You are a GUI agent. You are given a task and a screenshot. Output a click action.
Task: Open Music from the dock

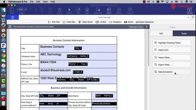tap(3, 66)
